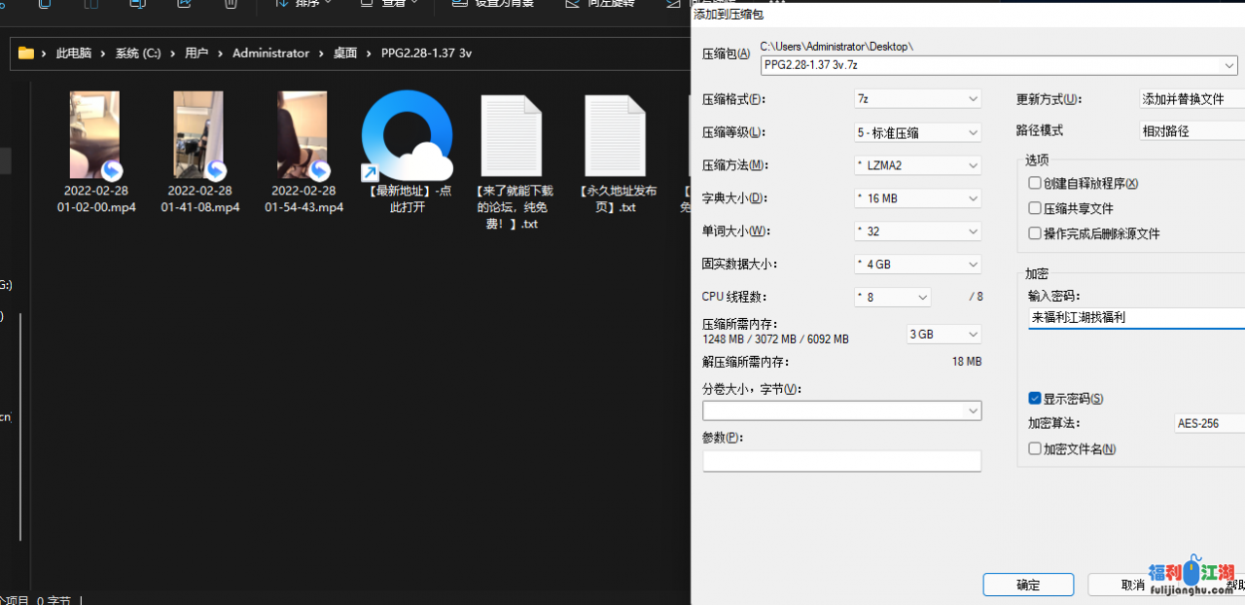This screenshot has height=605, width=1245.
Task: Select the 2022-02-28 01-41-08.mp4 file
Action: point(199,136)
